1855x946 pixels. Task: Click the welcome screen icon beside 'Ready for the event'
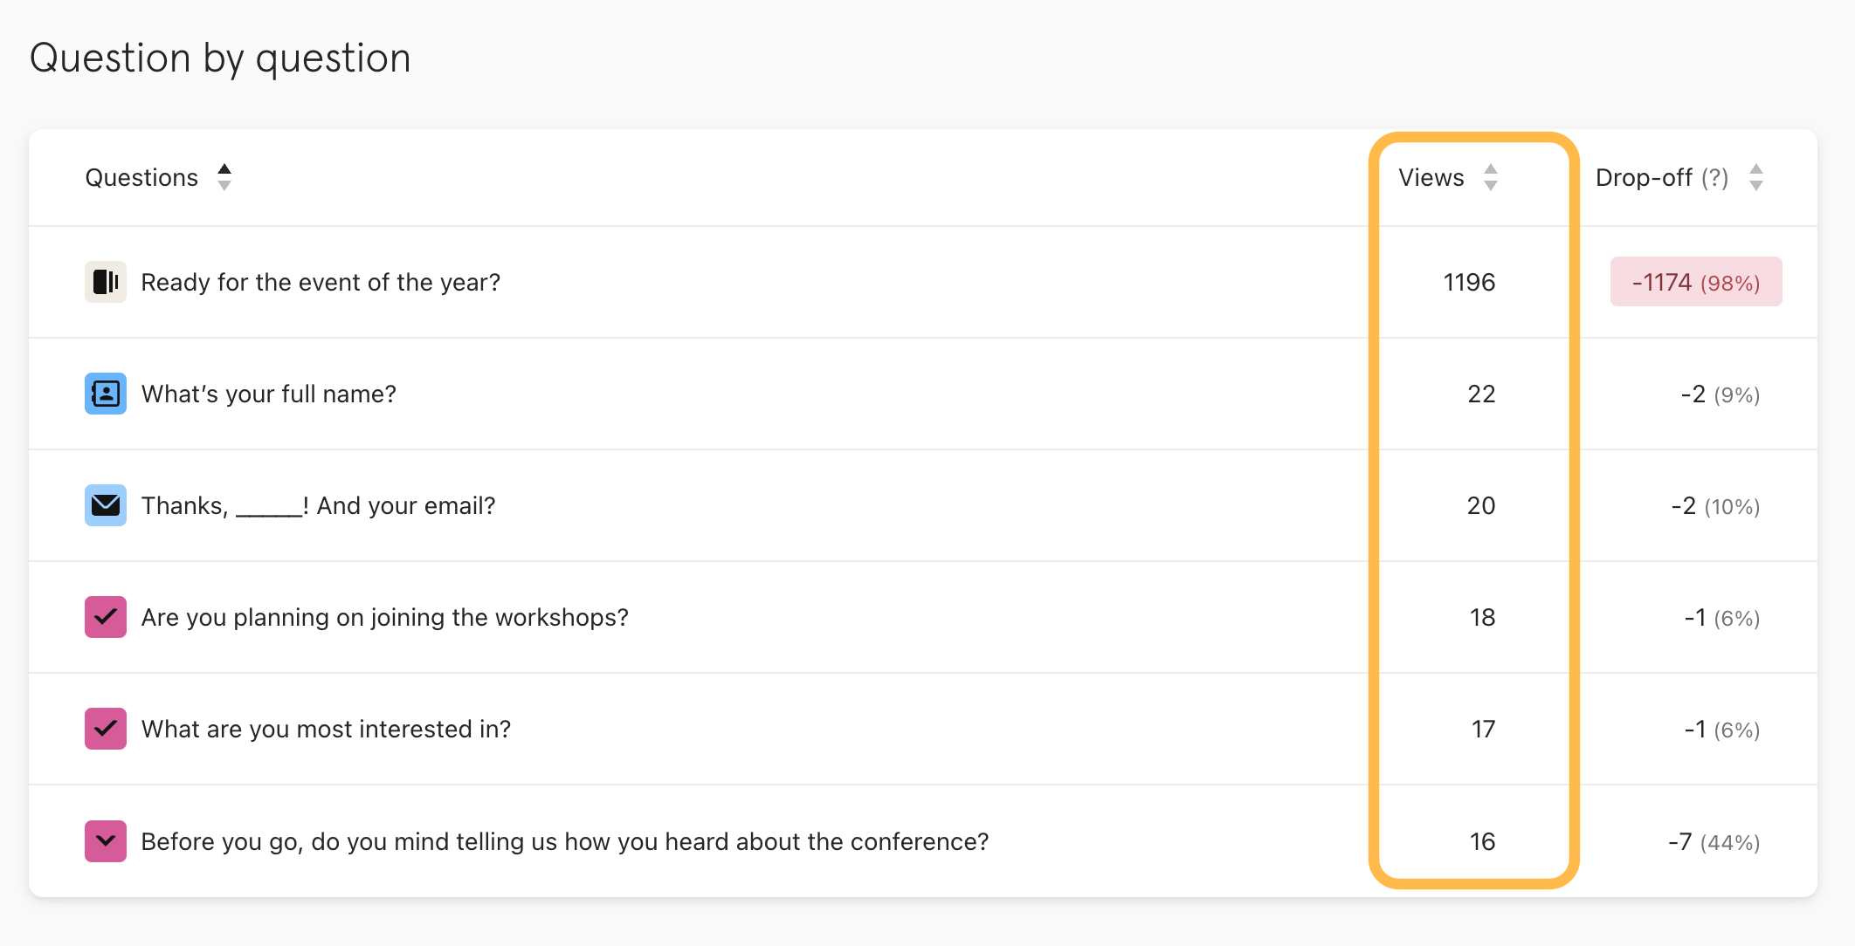(105, 282)
